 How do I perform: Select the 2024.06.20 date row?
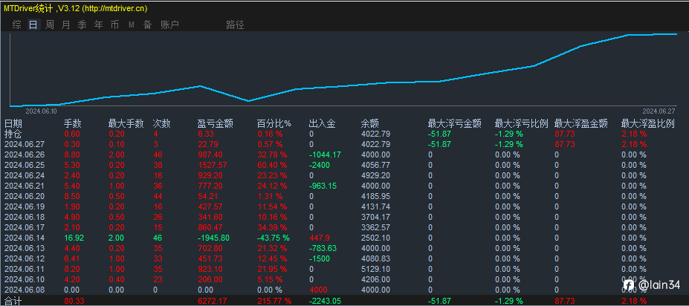pos(23,196)
